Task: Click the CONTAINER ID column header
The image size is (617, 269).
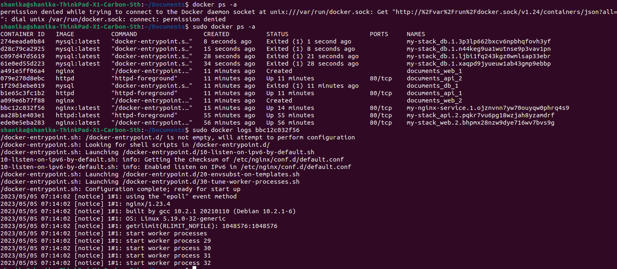Action: point(23,34)
